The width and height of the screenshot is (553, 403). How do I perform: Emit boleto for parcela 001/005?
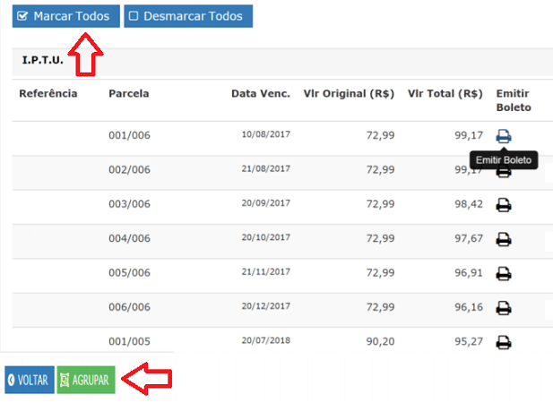tap(504, 341)
